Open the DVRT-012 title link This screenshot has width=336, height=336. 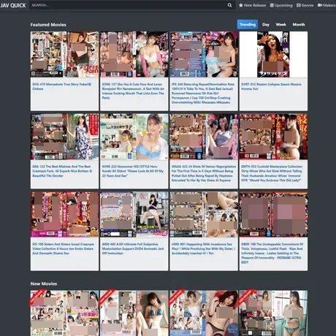271,86
